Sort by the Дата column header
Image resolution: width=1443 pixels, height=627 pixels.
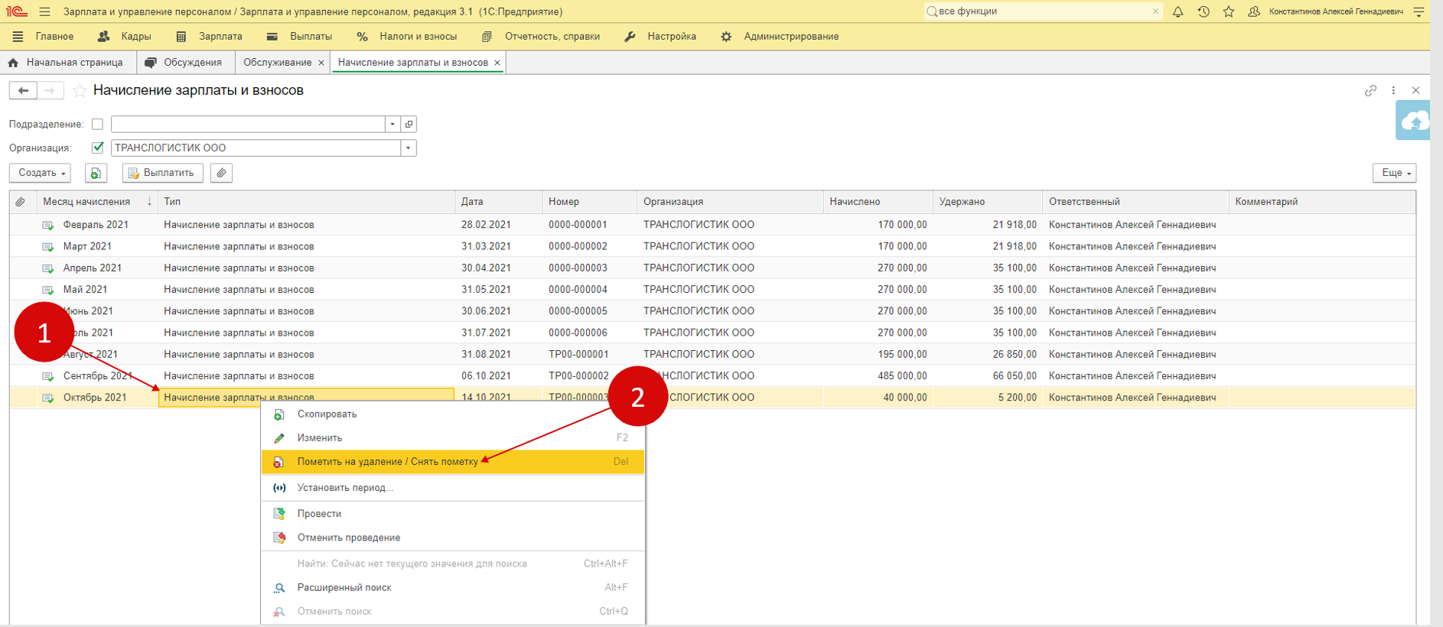click(498, 202)
